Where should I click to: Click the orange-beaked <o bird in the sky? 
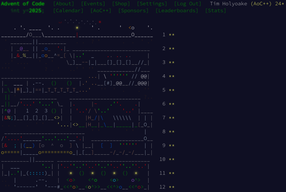(x=131, y=28)
